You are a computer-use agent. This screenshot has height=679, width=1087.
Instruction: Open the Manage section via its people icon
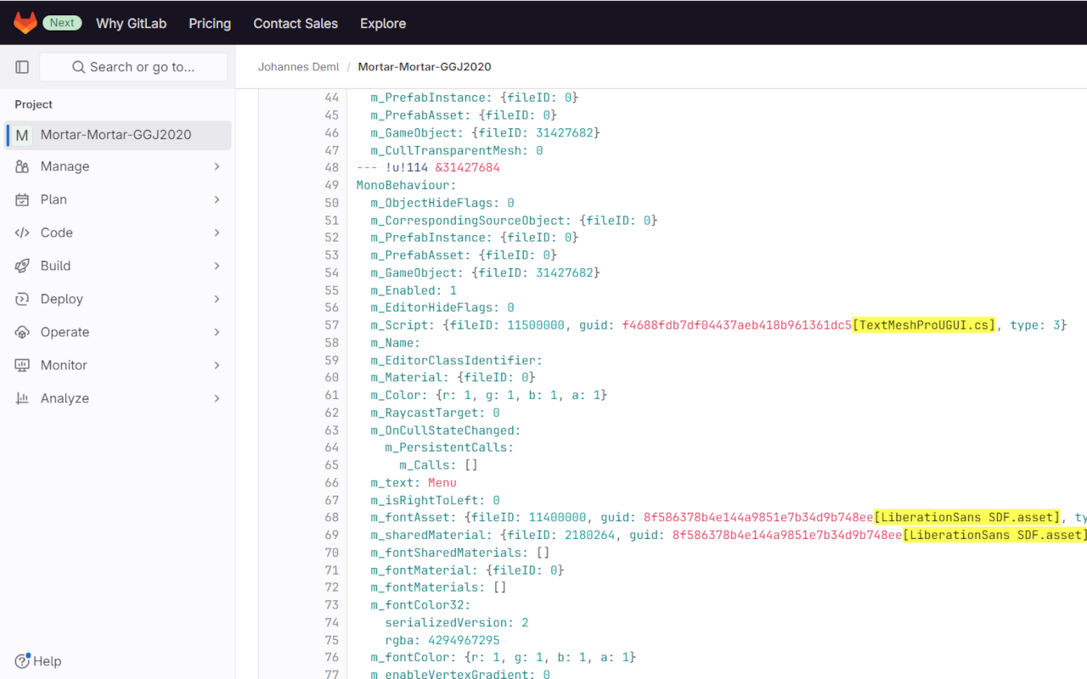[22, 166]
